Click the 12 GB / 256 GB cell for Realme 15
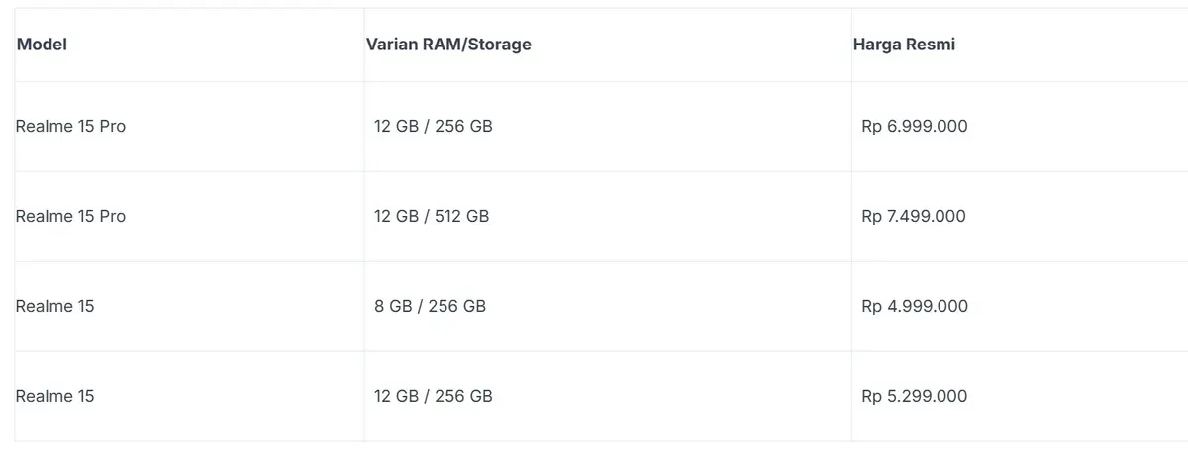The width and height of the screenshot is (1188, 450). 434,397
